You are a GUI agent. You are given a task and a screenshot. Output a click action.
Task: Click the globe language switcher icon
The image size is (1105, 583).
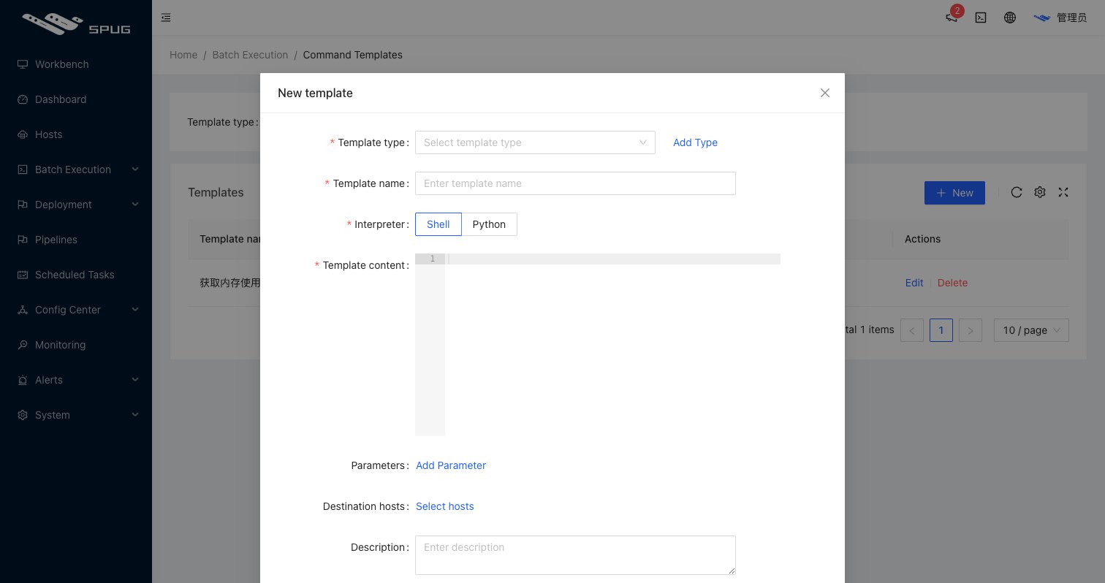pyautogui.click(x=1010, y=18)
